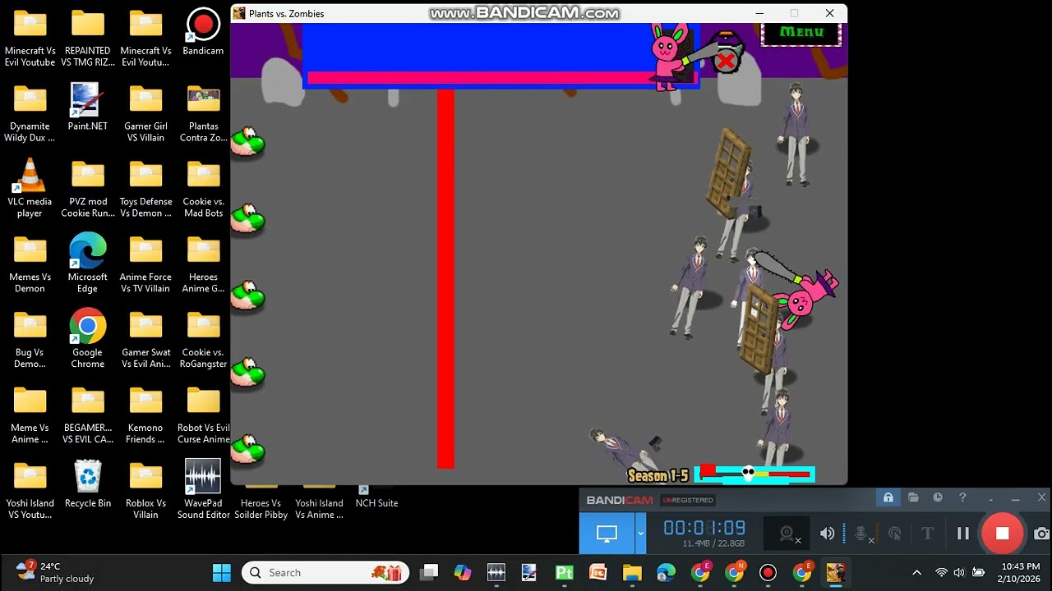This screenshot has width=1052, height=591.
Task: Select the Kemono Friends folder
Action: (x=145, y=415)
